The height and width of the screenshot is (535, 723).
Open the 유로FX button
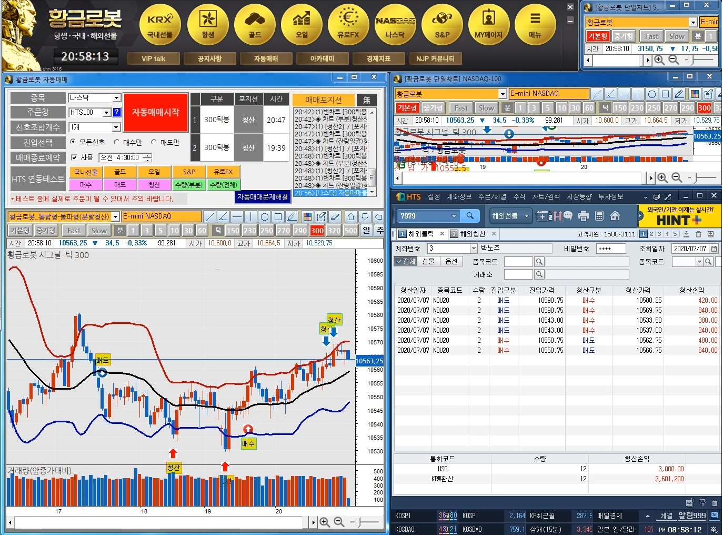pyautogui.click(x=348, y=25)
